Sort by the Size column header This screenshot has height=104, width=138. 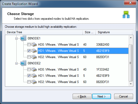89,32
